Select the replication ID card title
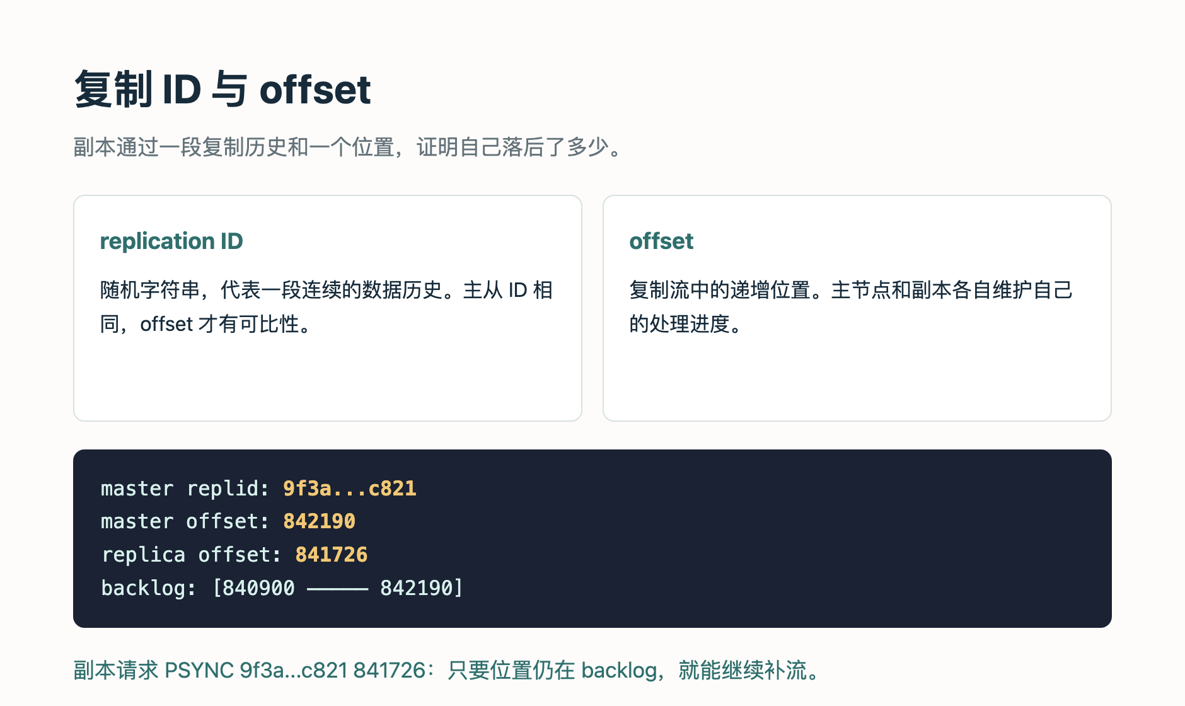 coord(171,241)
